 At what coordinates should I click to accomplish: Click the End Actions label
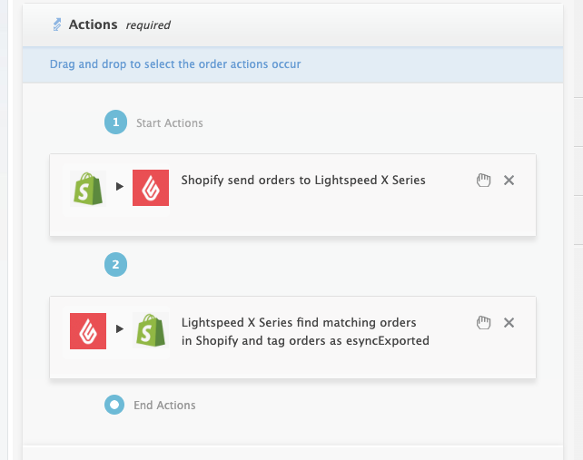[164, 405]
